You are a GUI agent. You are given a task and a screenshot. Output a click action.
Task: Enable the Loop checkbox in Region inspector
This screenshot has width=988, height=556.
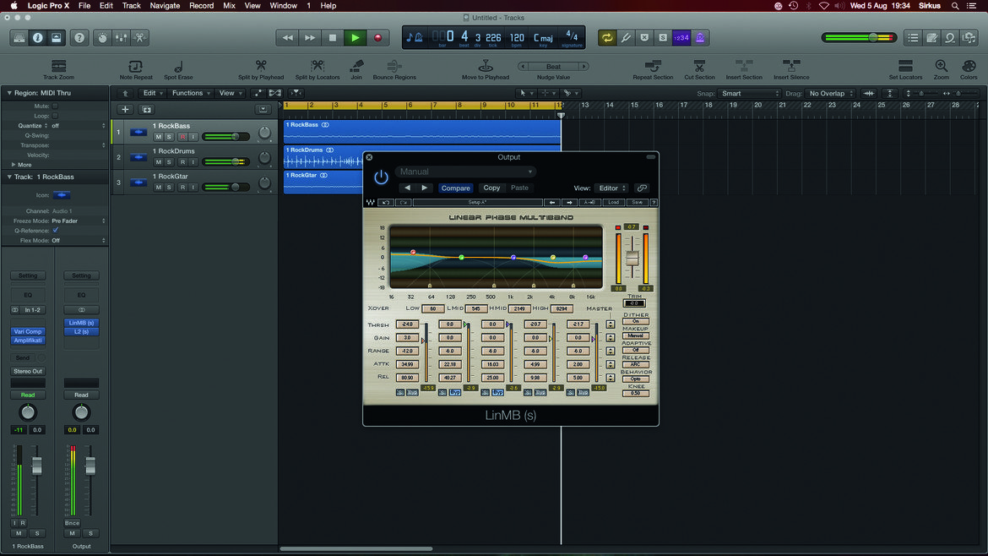[56, 116]
